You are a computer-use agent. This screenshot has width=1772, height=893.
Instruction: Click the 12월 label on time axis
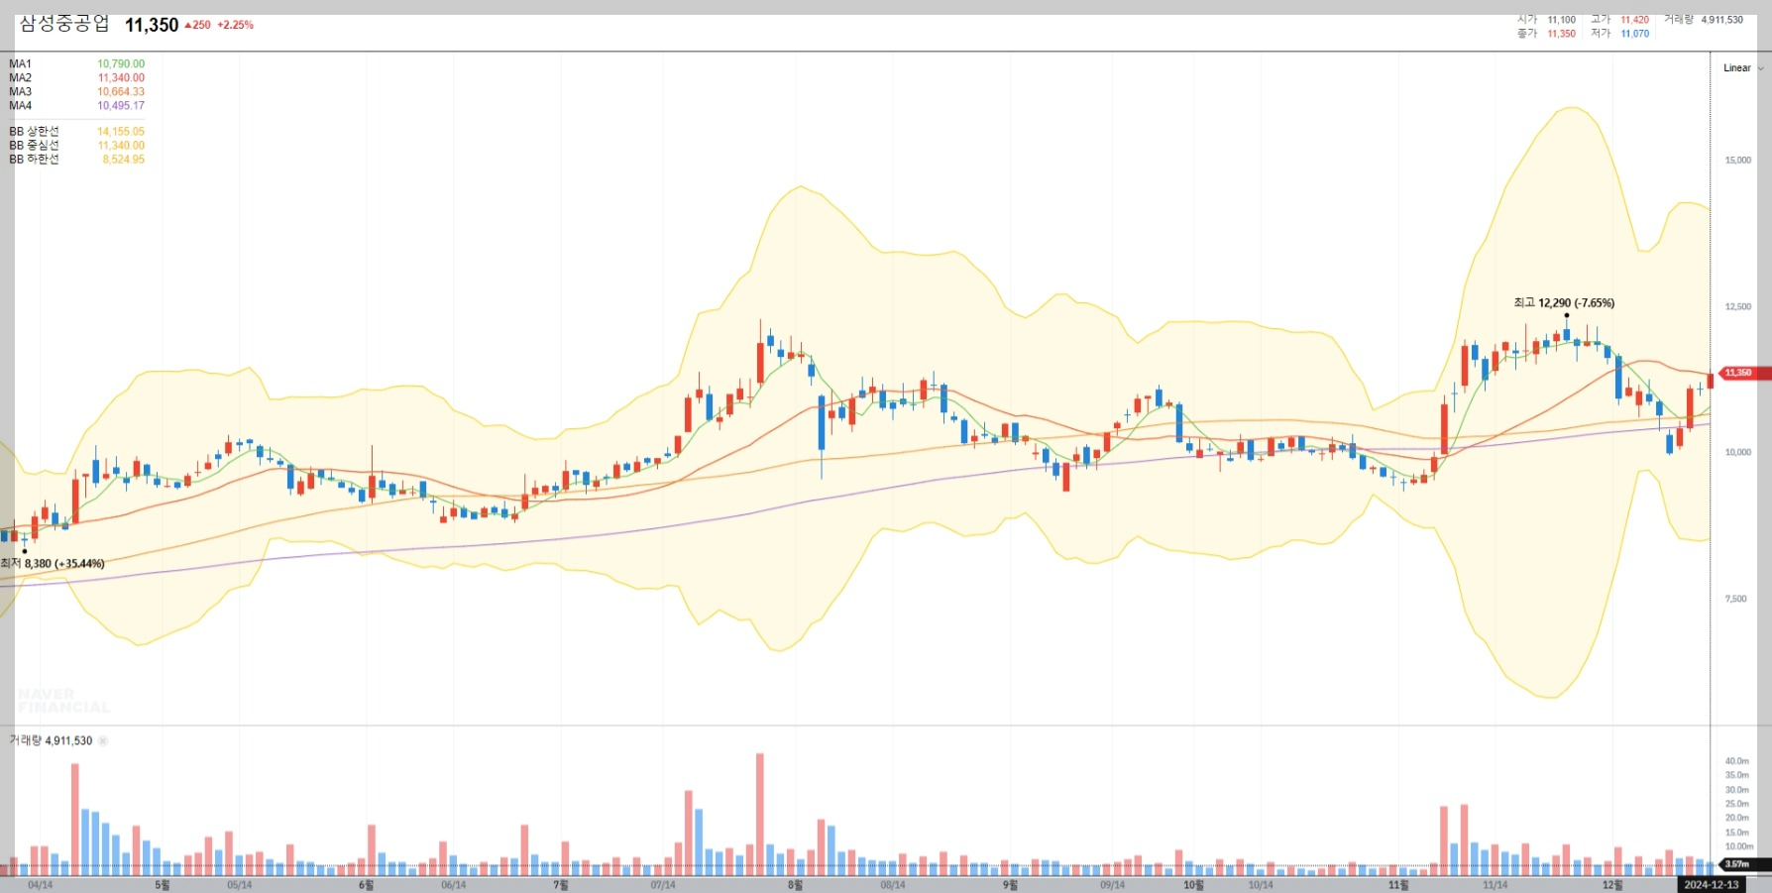pyautogui.click(x=1612, y=885)
